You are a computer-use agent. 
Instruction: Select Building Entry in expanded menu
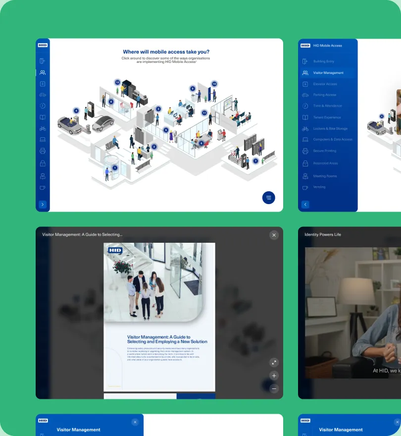click(x=328, y=61)
